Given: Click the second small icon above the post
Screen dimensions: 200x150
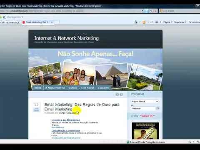Looking at the screenshot, I should point(121,95).
